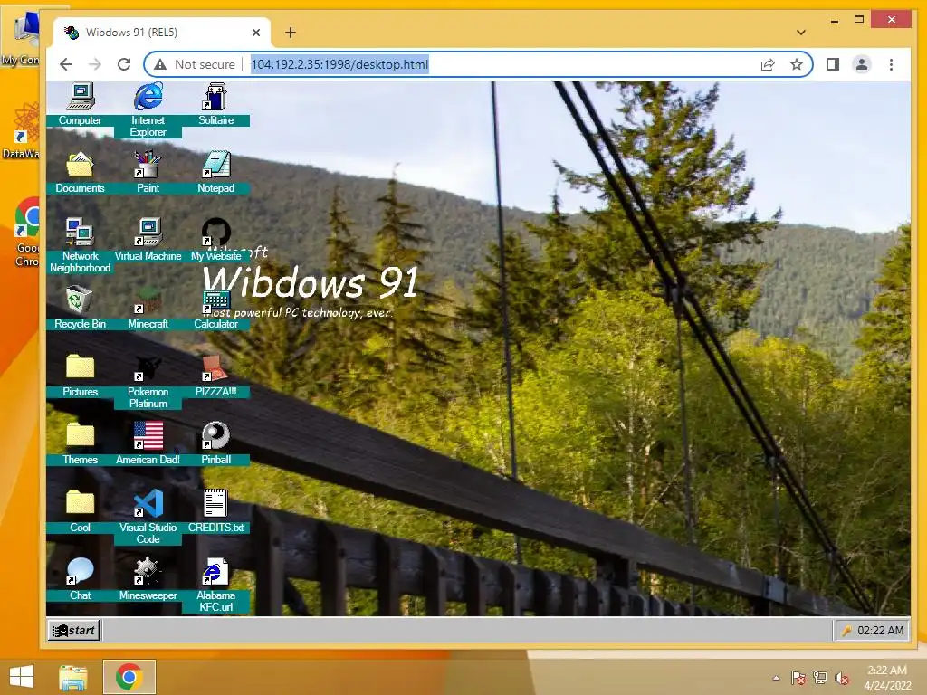Click the Not secure warning indicator
Screen dimensions: 927x695
(x=195, y=64)
